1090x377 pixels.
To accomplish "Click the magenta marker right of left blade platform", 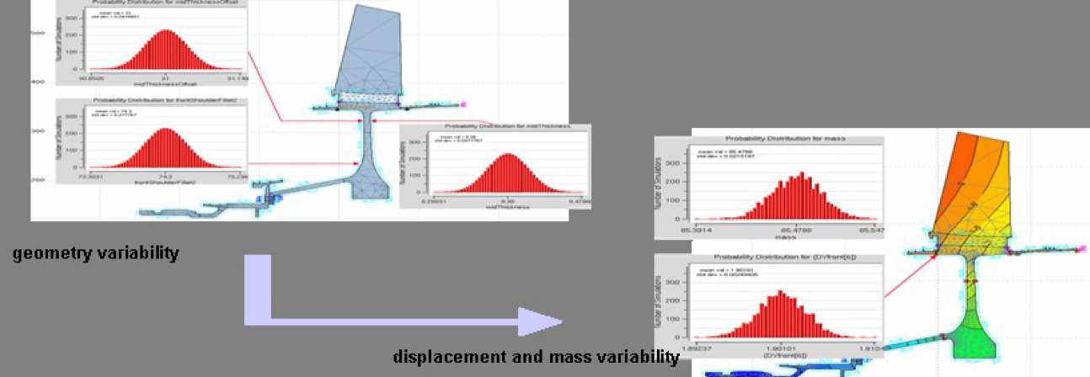I will coord(462,104).
